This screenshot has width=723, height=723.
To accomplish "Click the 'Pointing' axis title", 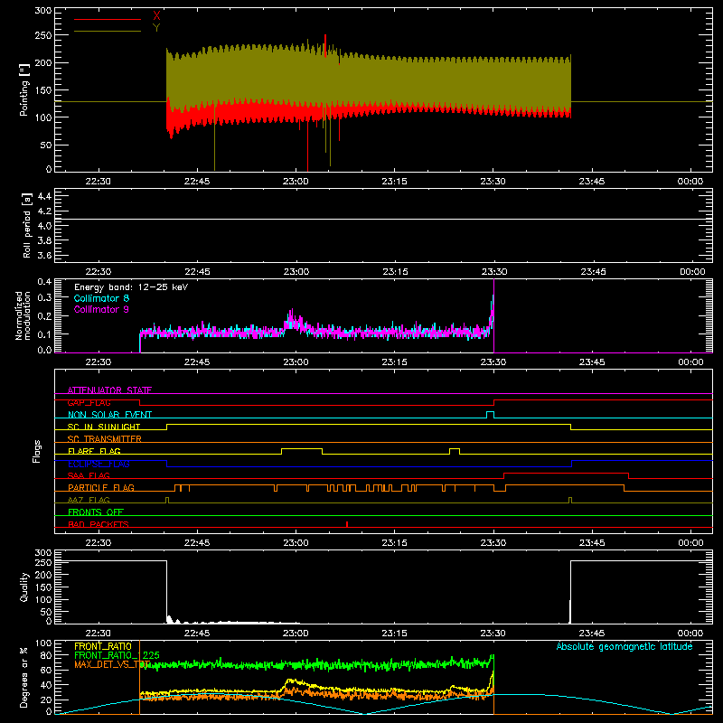I will [x=24, y=89].
